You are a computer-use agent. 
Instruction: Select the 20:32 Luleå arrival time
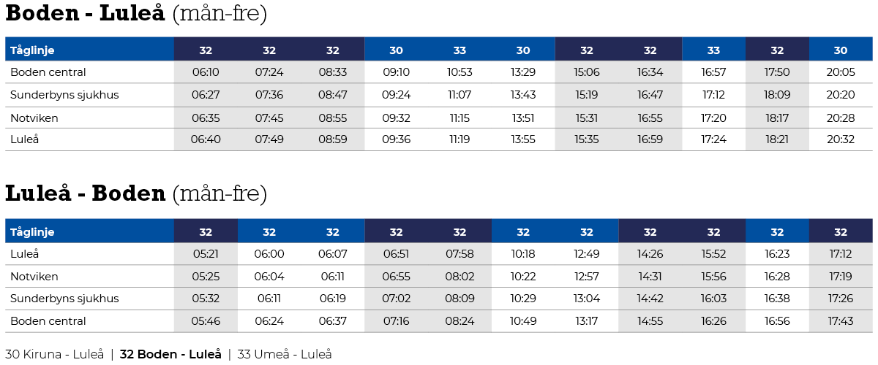tap(841, 139)
